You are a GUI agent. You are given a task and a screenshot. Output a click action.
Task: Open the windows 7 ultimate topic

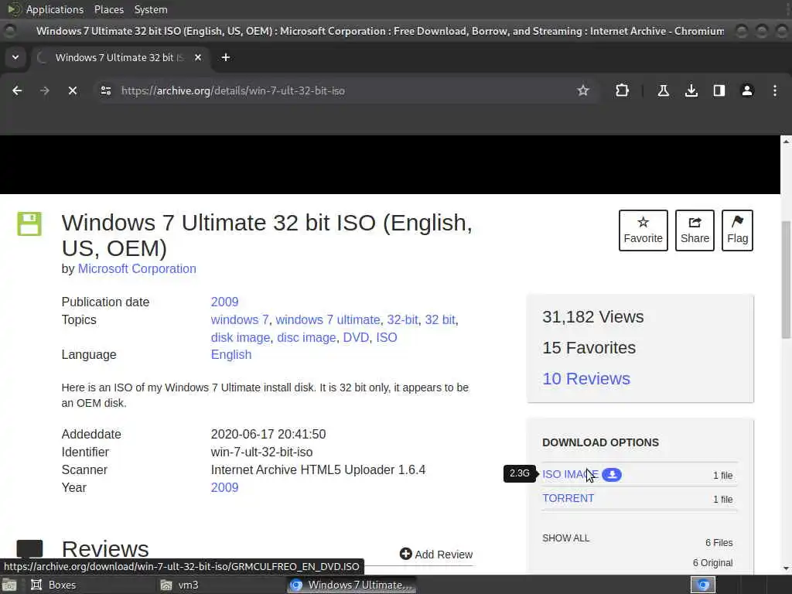click(328, 319)
